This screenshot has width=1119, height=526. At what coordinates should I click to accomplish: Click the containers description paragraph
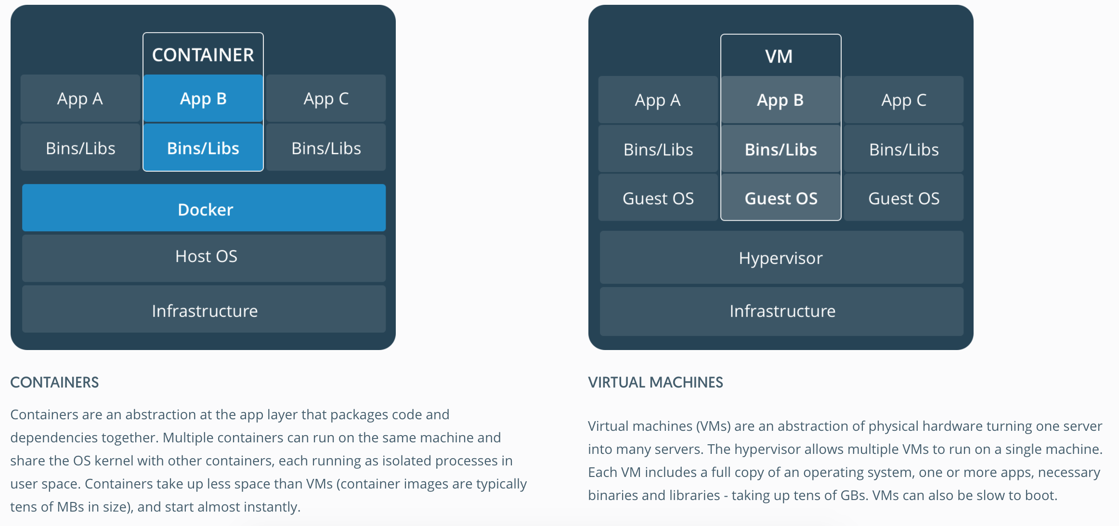pyautogui.click(x=268, y=460)
